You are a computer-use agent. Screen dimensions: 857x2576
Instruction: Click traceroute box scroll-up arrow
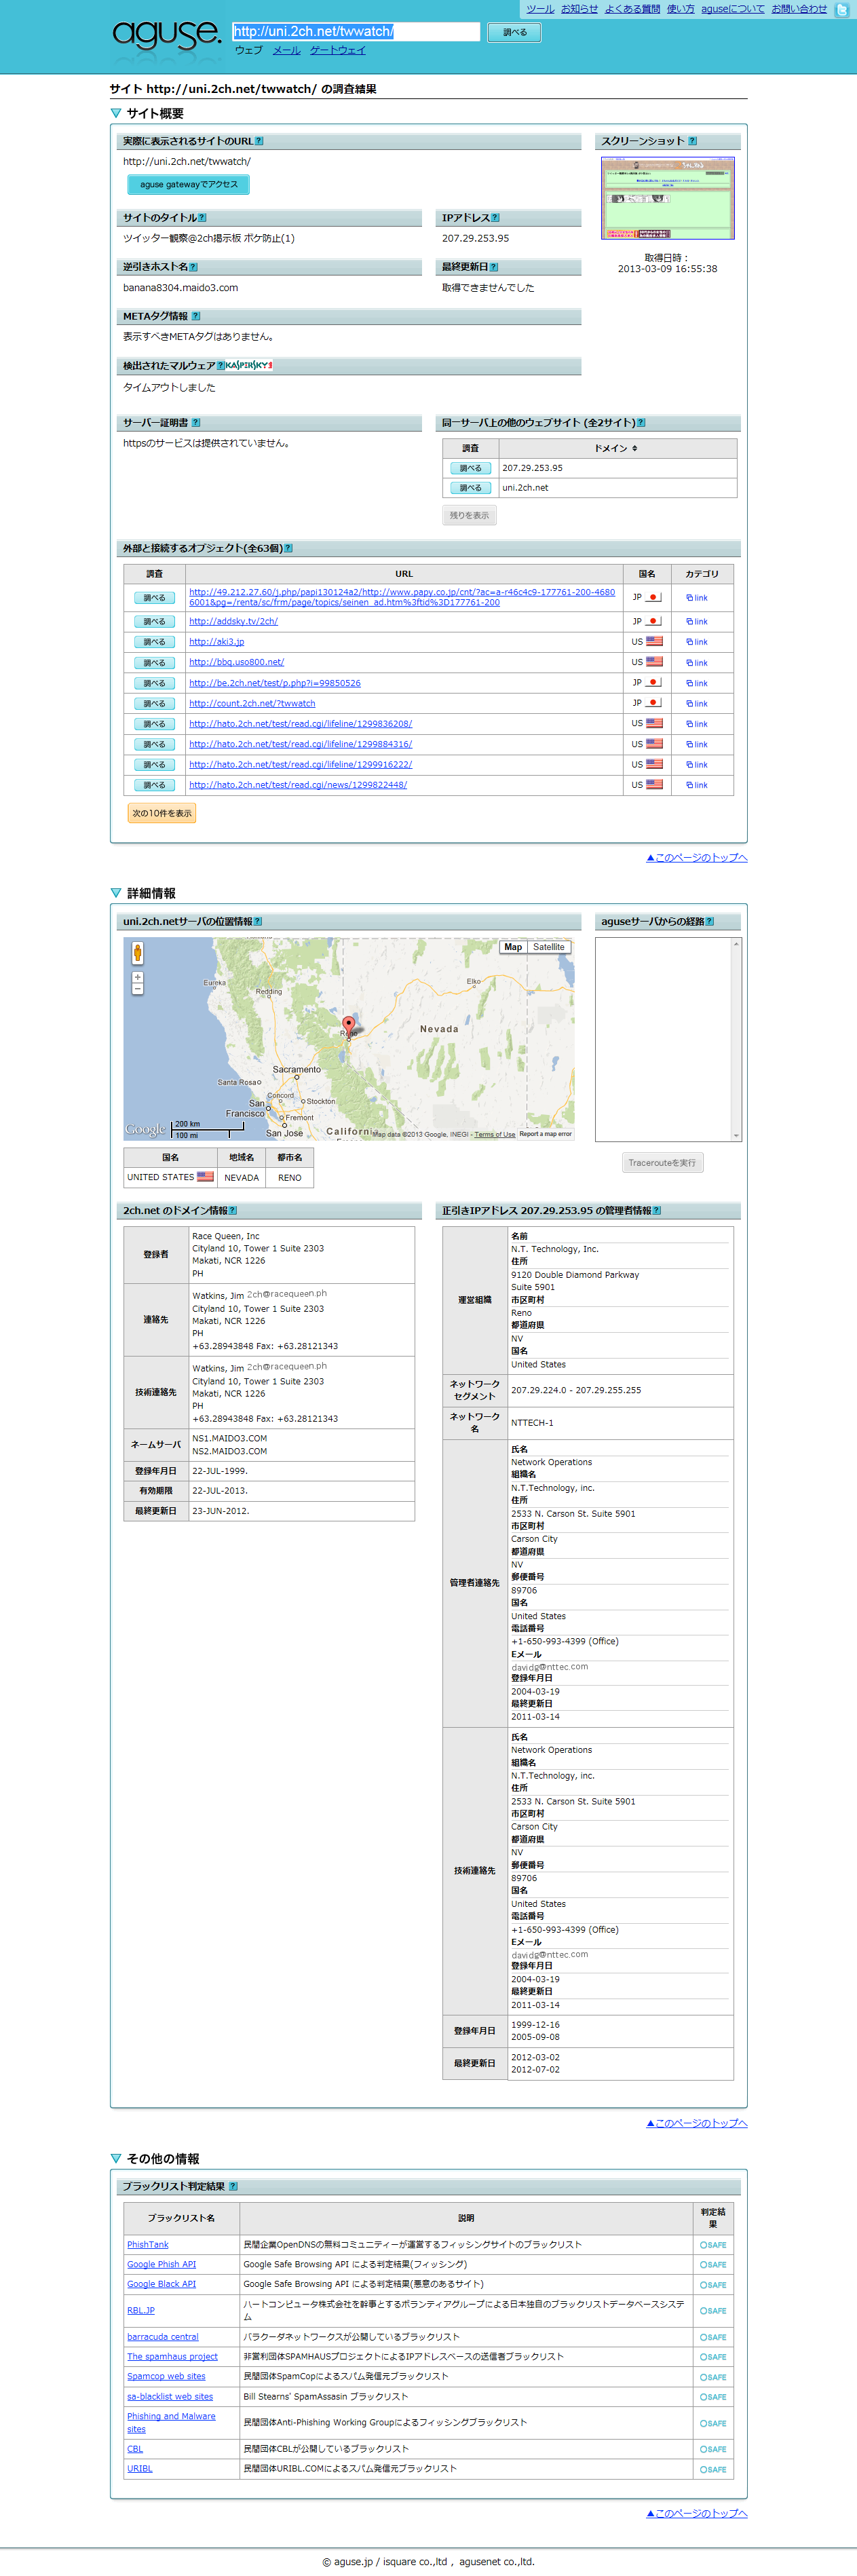737,944
